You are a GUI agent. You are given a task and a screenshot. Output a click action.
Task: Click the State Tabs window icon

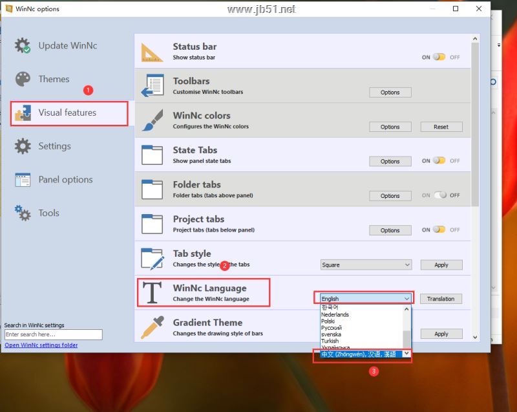[152, 155]
